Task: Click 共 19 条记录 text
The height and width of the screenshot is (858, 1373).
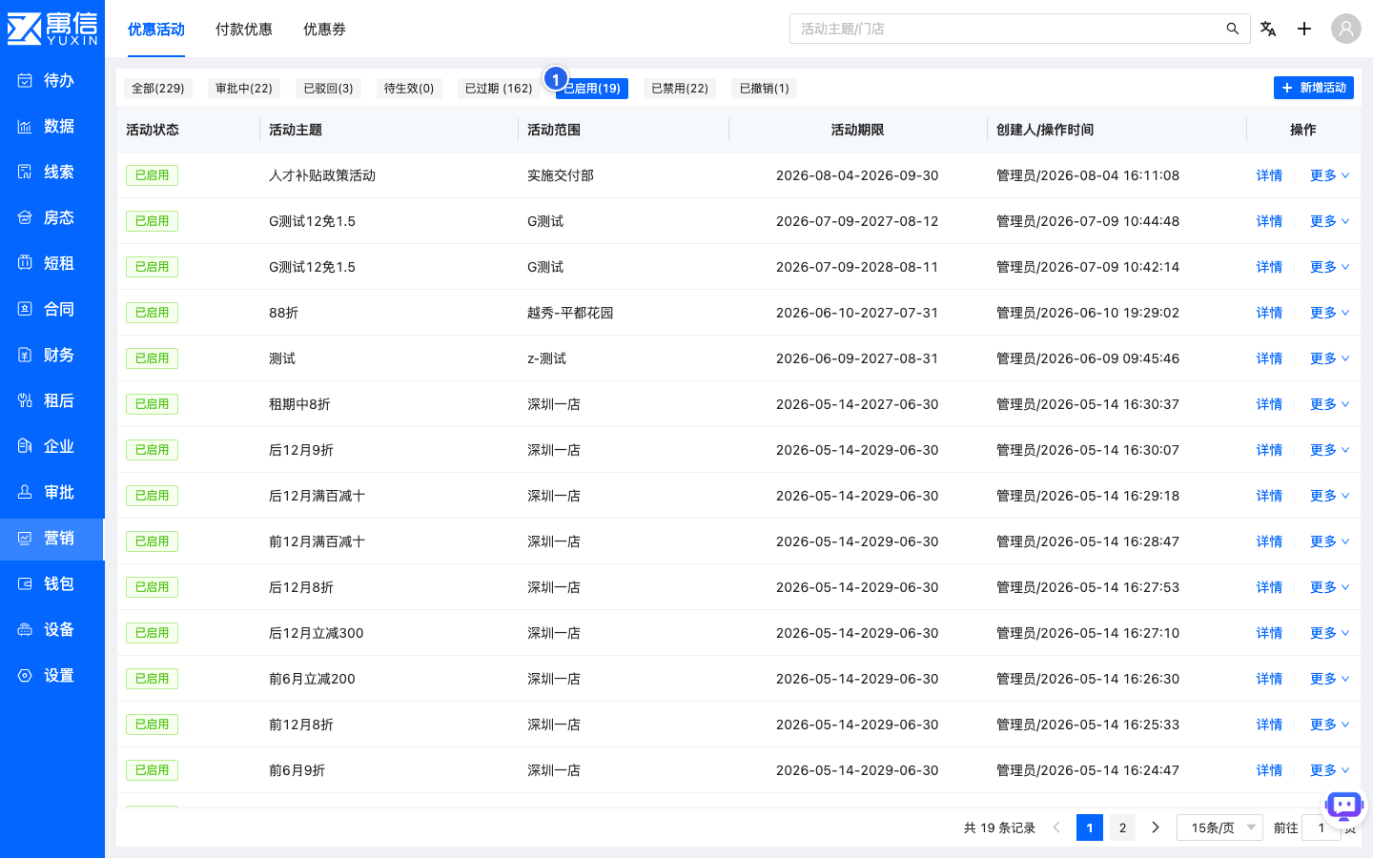Action: [x=999, y=827]
